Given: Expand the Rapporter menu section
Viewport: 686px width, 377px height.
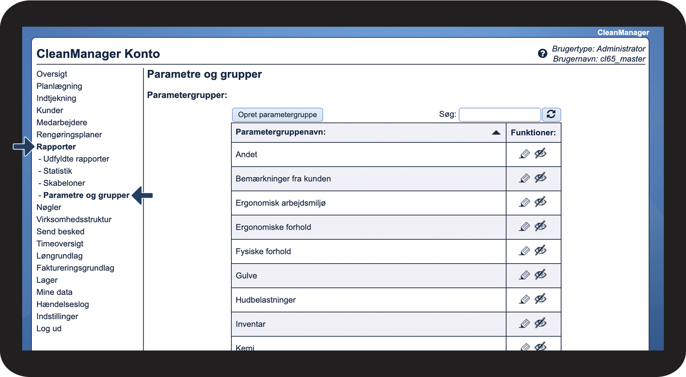Looking at the screenshot, I should click(56, 147).
